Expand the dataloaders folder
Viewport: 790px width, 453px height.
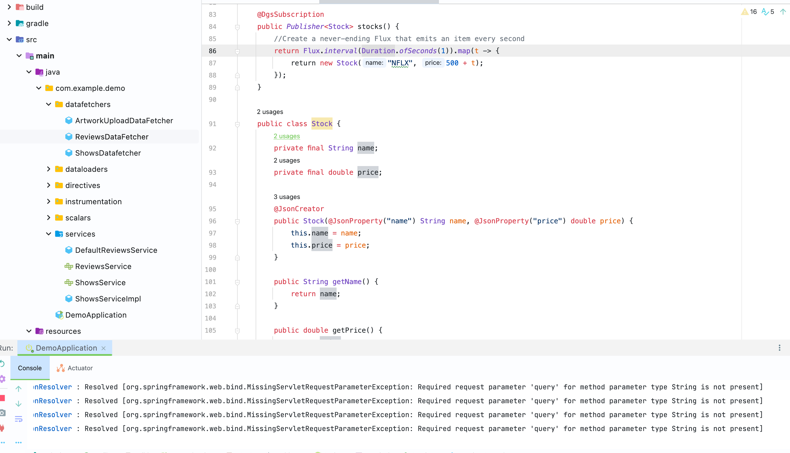click(x=49, y=169)
